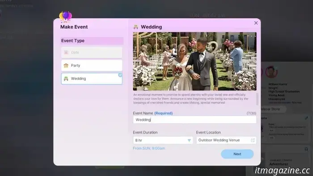This screenshot has width=313, height=176.
Task: Select the Party event type
Action: click(x=92, y=65)
